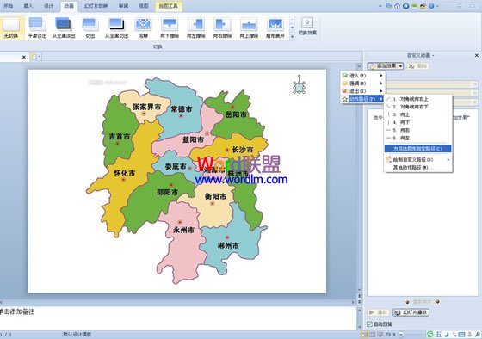The height and width of the screenshot is (339, 482).
Task: Choose 对角线向右下 path
Action: (418, 107)
